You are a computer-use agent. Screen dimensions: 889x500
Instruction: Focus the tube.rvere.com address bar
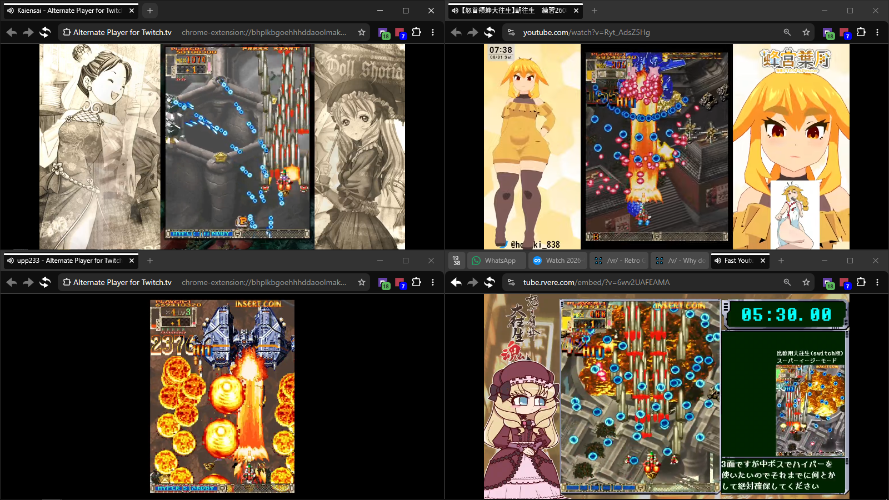[x=658, y=282]
